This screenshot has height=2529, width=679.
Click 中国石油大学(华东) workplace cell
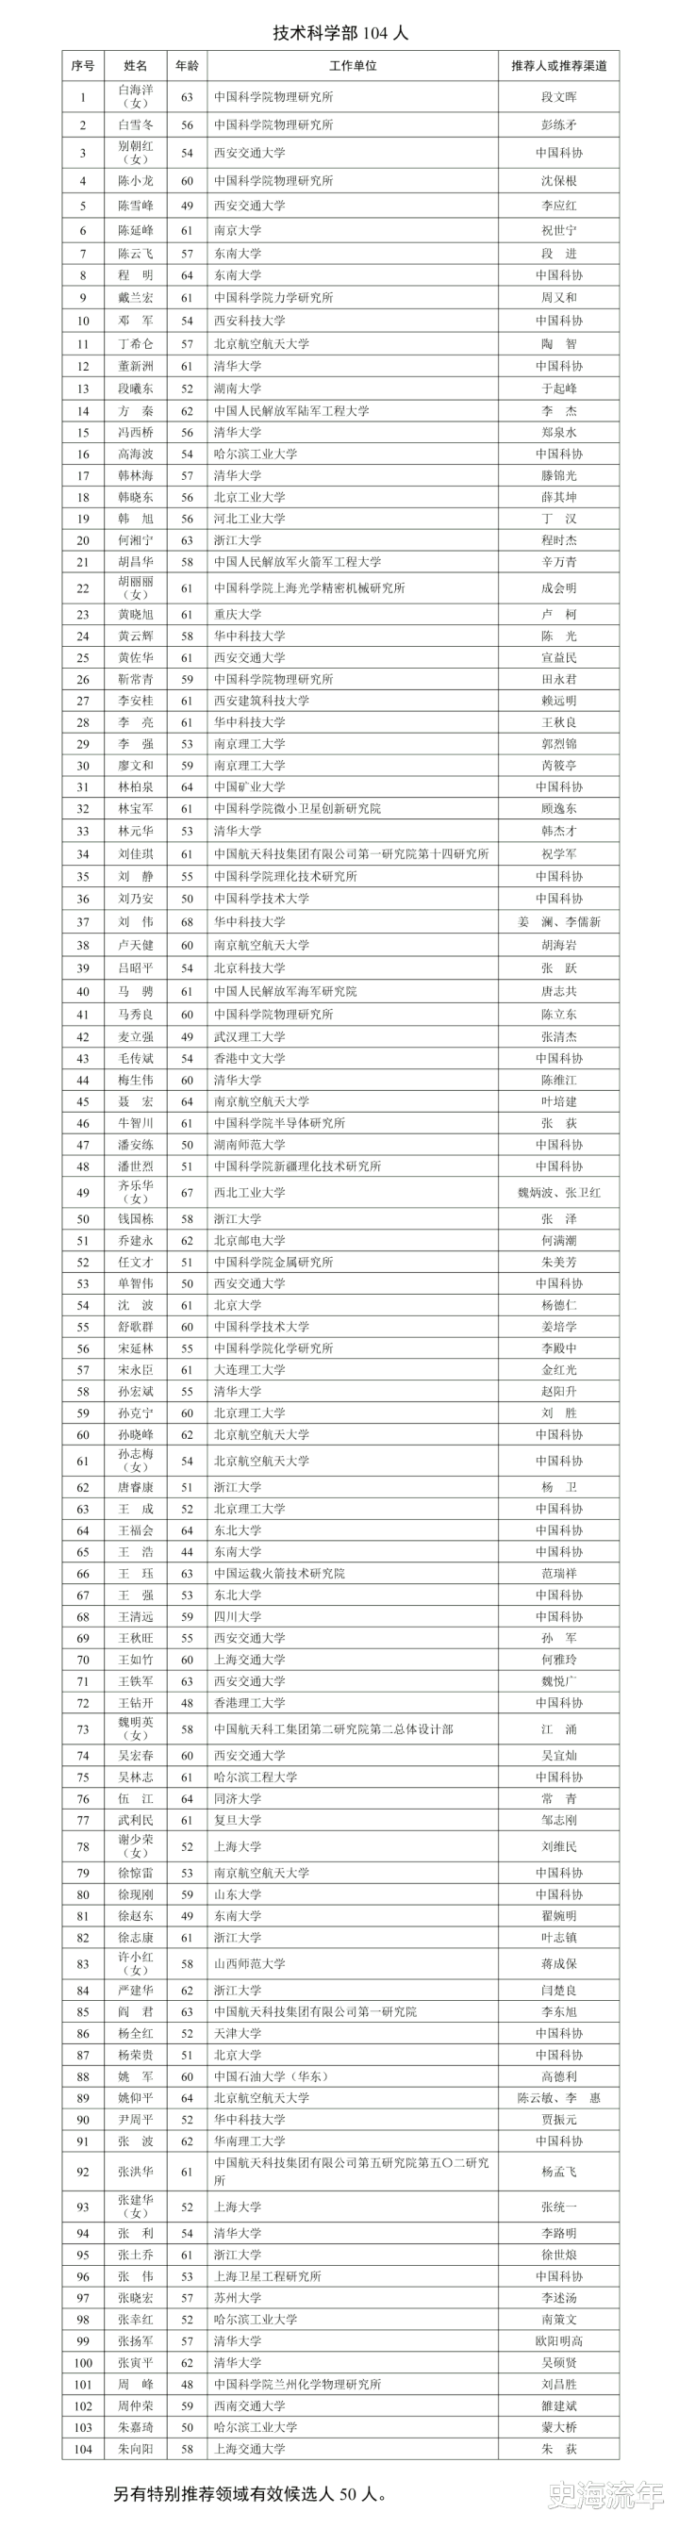click(x=271, y=2075)
